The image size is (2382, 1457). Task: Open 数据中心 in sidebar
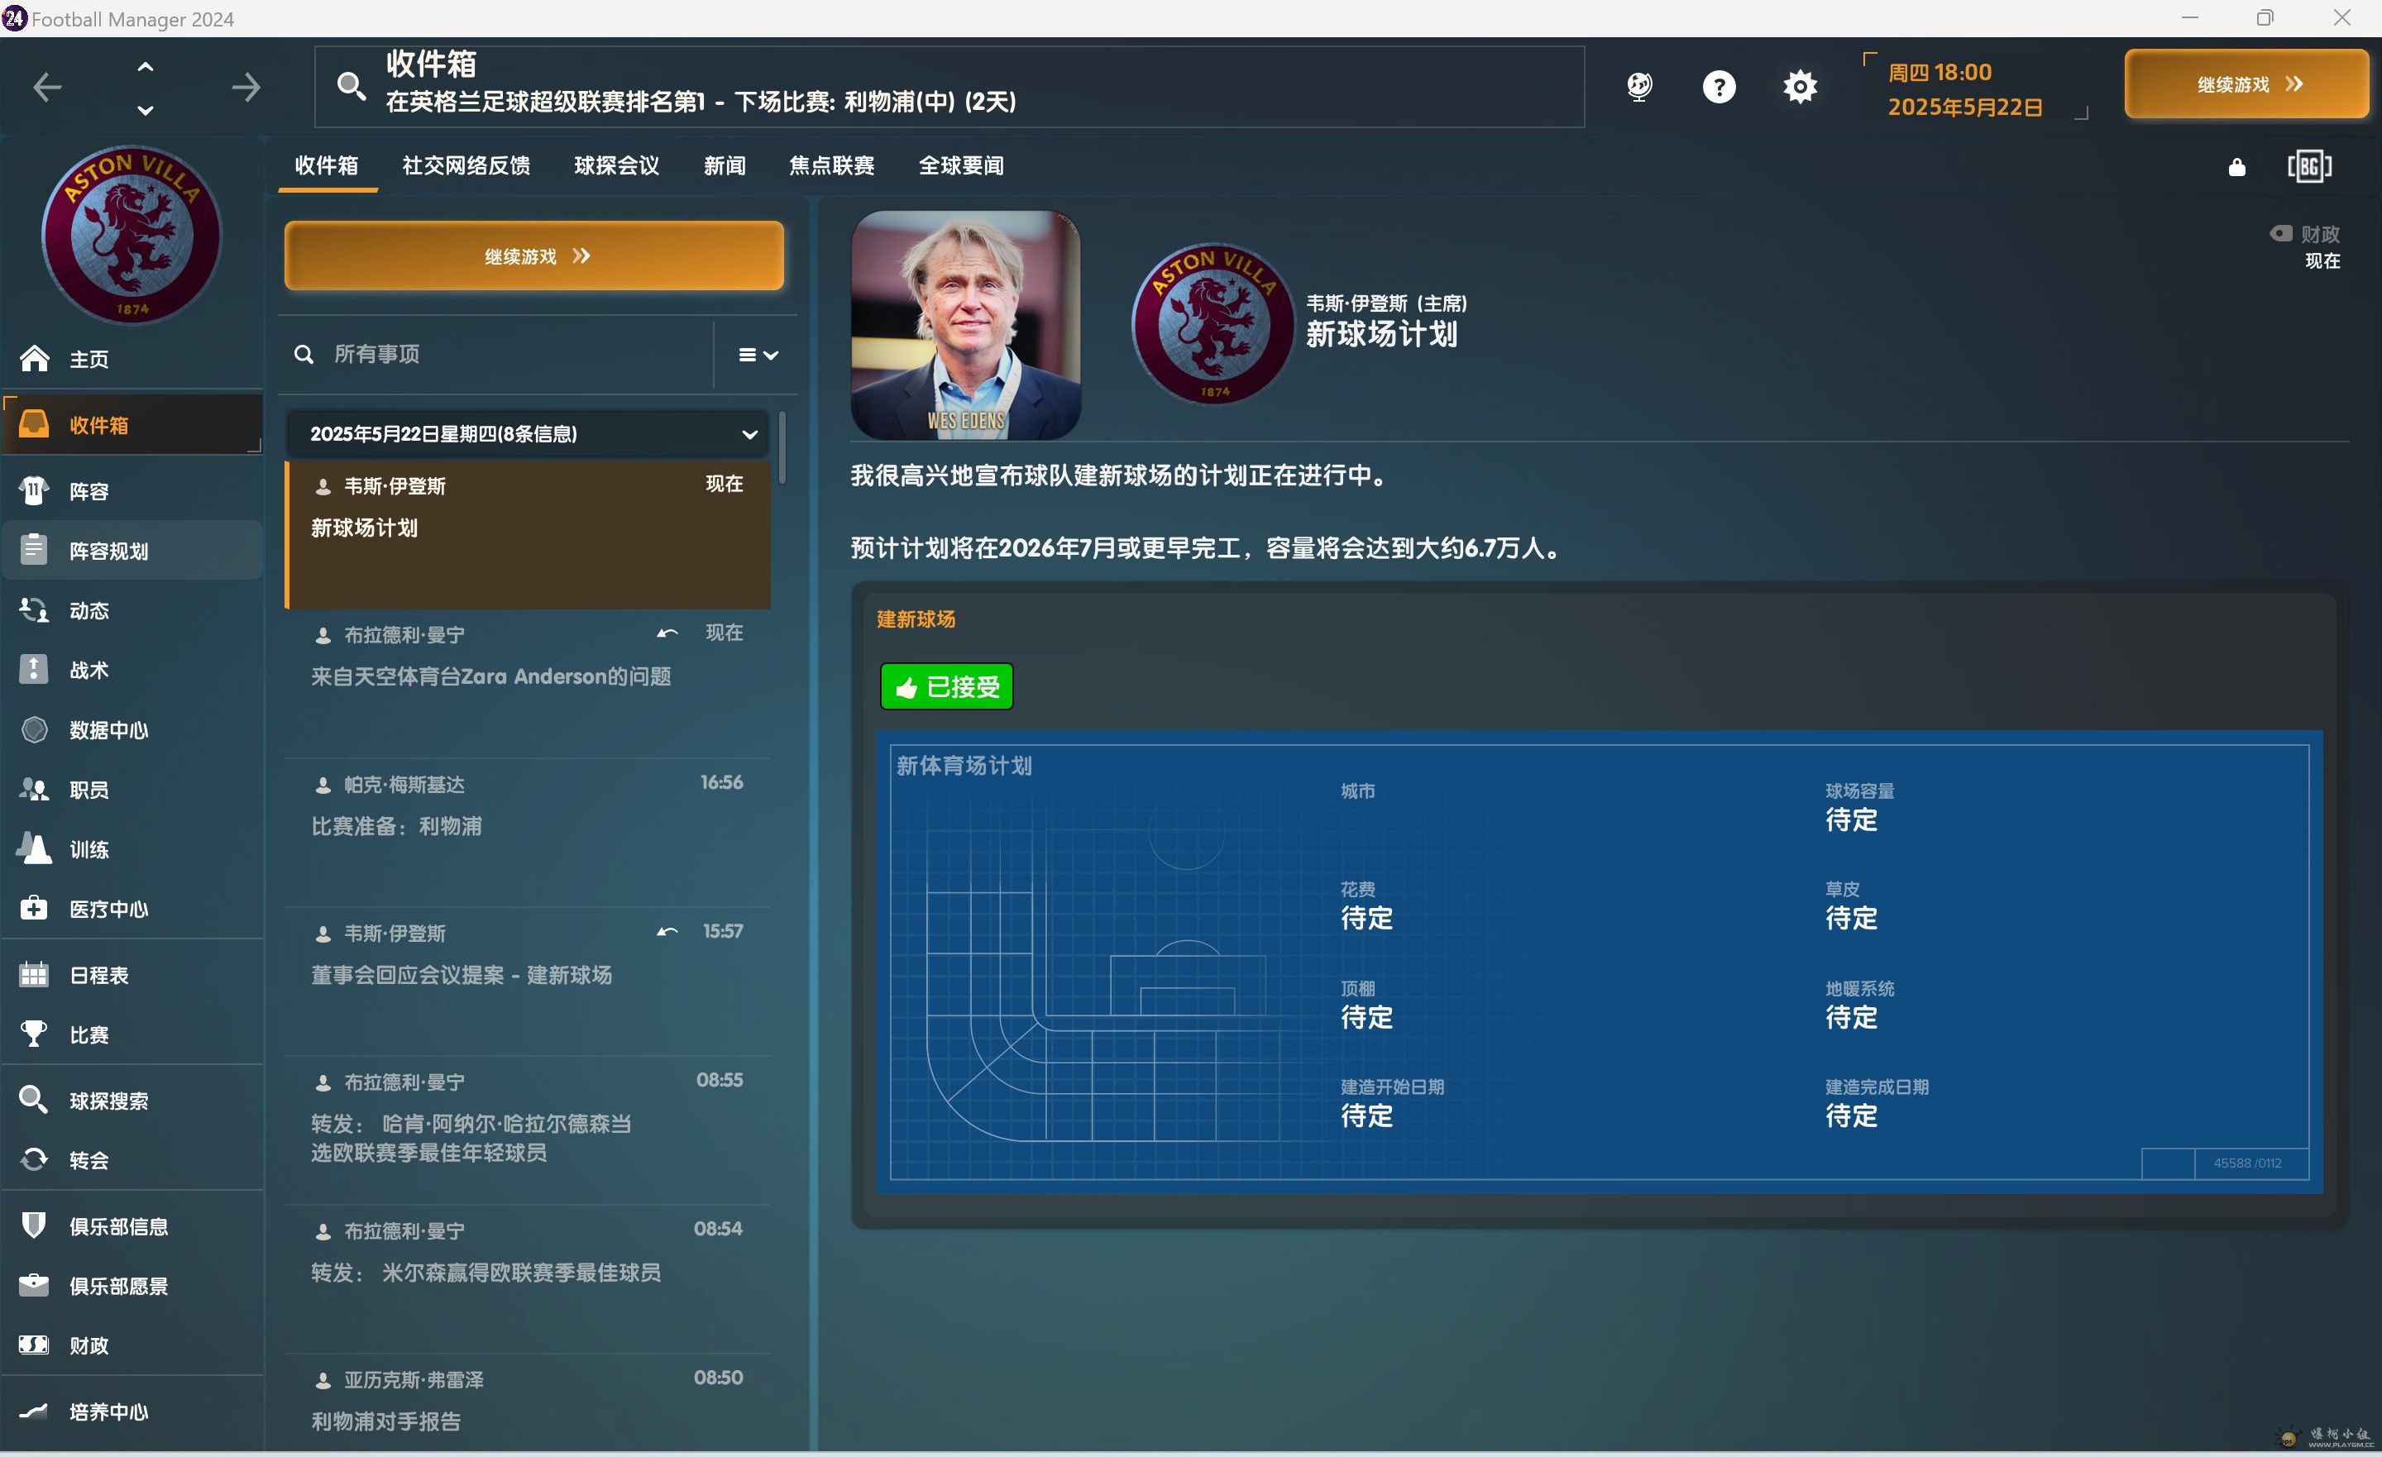[132, 730]
